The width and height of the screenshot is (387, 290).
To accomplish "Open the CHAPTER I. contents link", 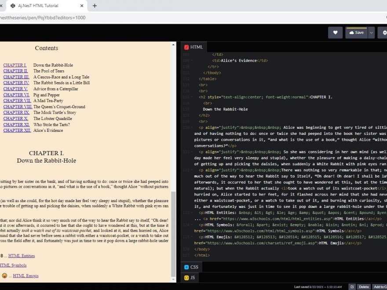I will (15, 65).
